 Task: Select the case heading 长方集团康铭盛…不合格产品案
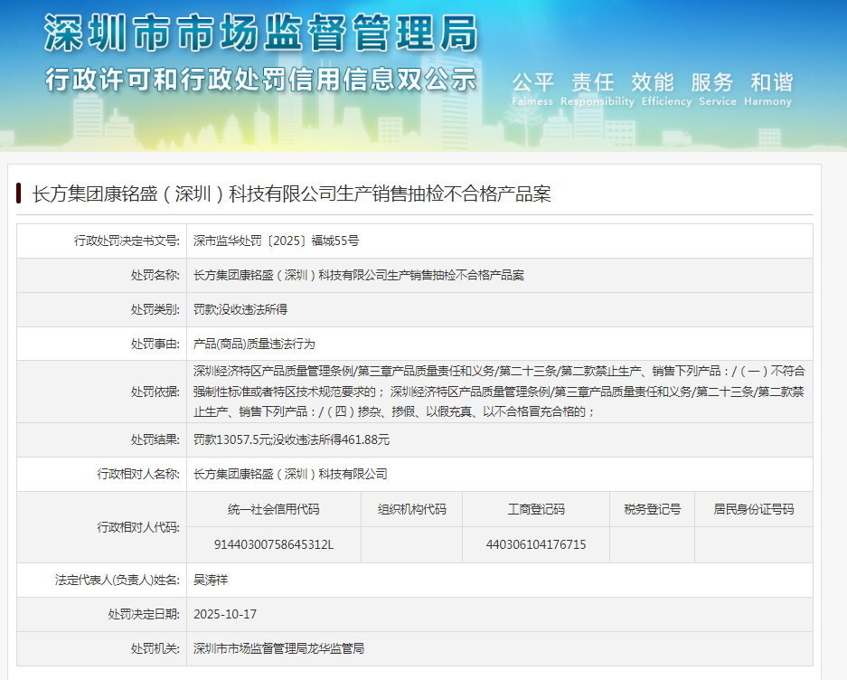291,194
